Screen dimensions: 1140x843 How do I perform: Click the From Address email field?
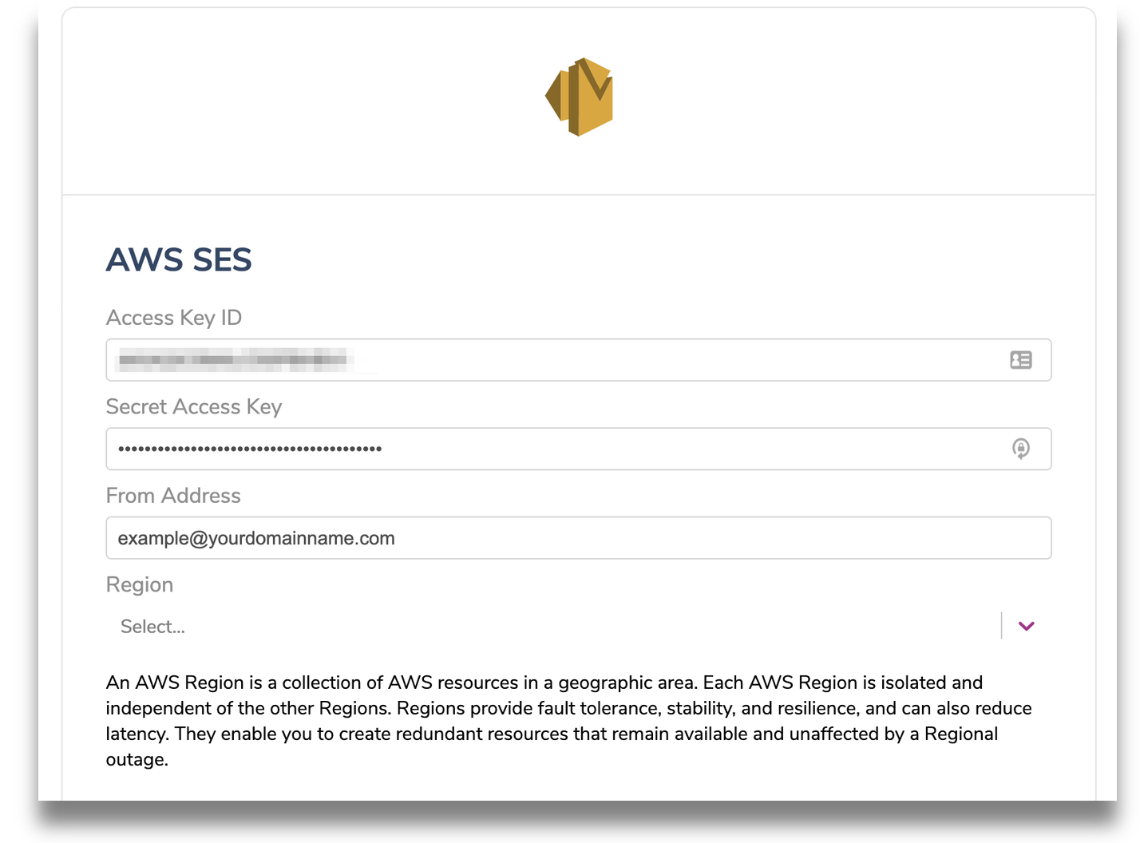(578, 538)
